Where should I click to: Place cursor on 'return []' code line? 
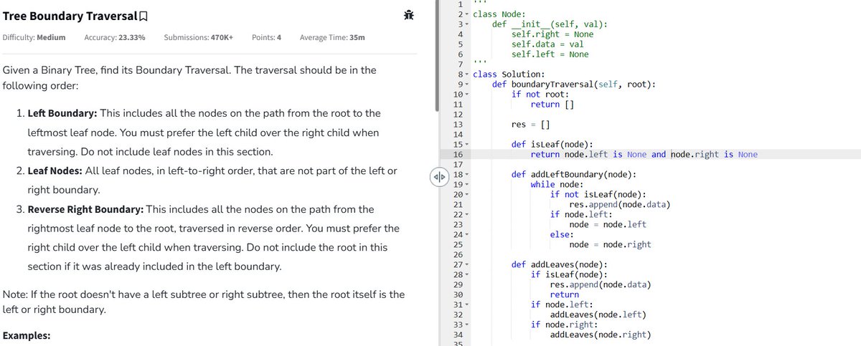552,105
